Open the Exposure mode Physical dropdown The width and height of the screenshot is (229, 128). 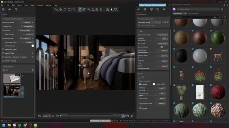pos(25,38)
